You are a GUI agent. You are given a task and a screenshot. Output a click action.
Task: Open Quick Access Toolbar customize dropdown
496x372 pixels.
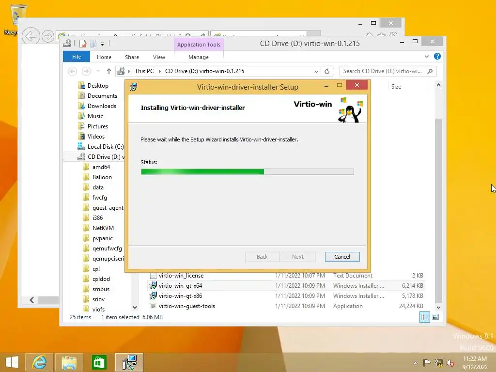[103, 44]
